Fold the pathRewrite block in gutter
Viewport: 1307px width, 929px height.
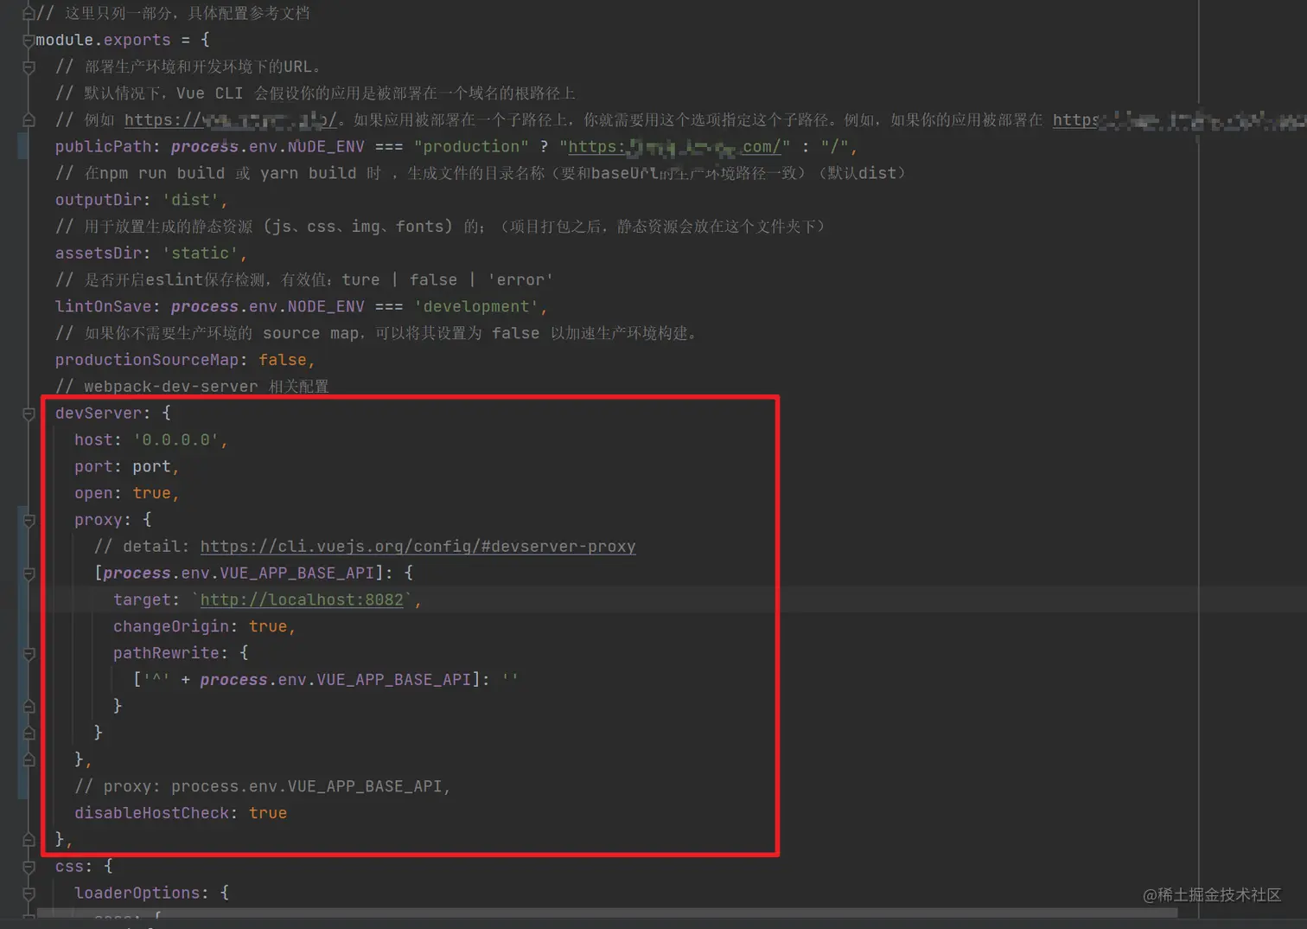(29, 654)
